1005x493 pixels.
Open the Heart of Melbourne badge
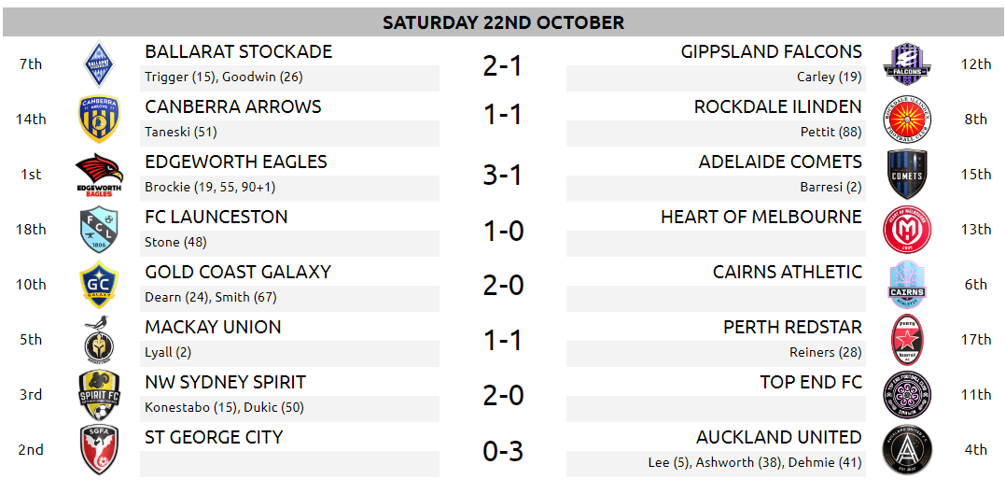point(906,230)
